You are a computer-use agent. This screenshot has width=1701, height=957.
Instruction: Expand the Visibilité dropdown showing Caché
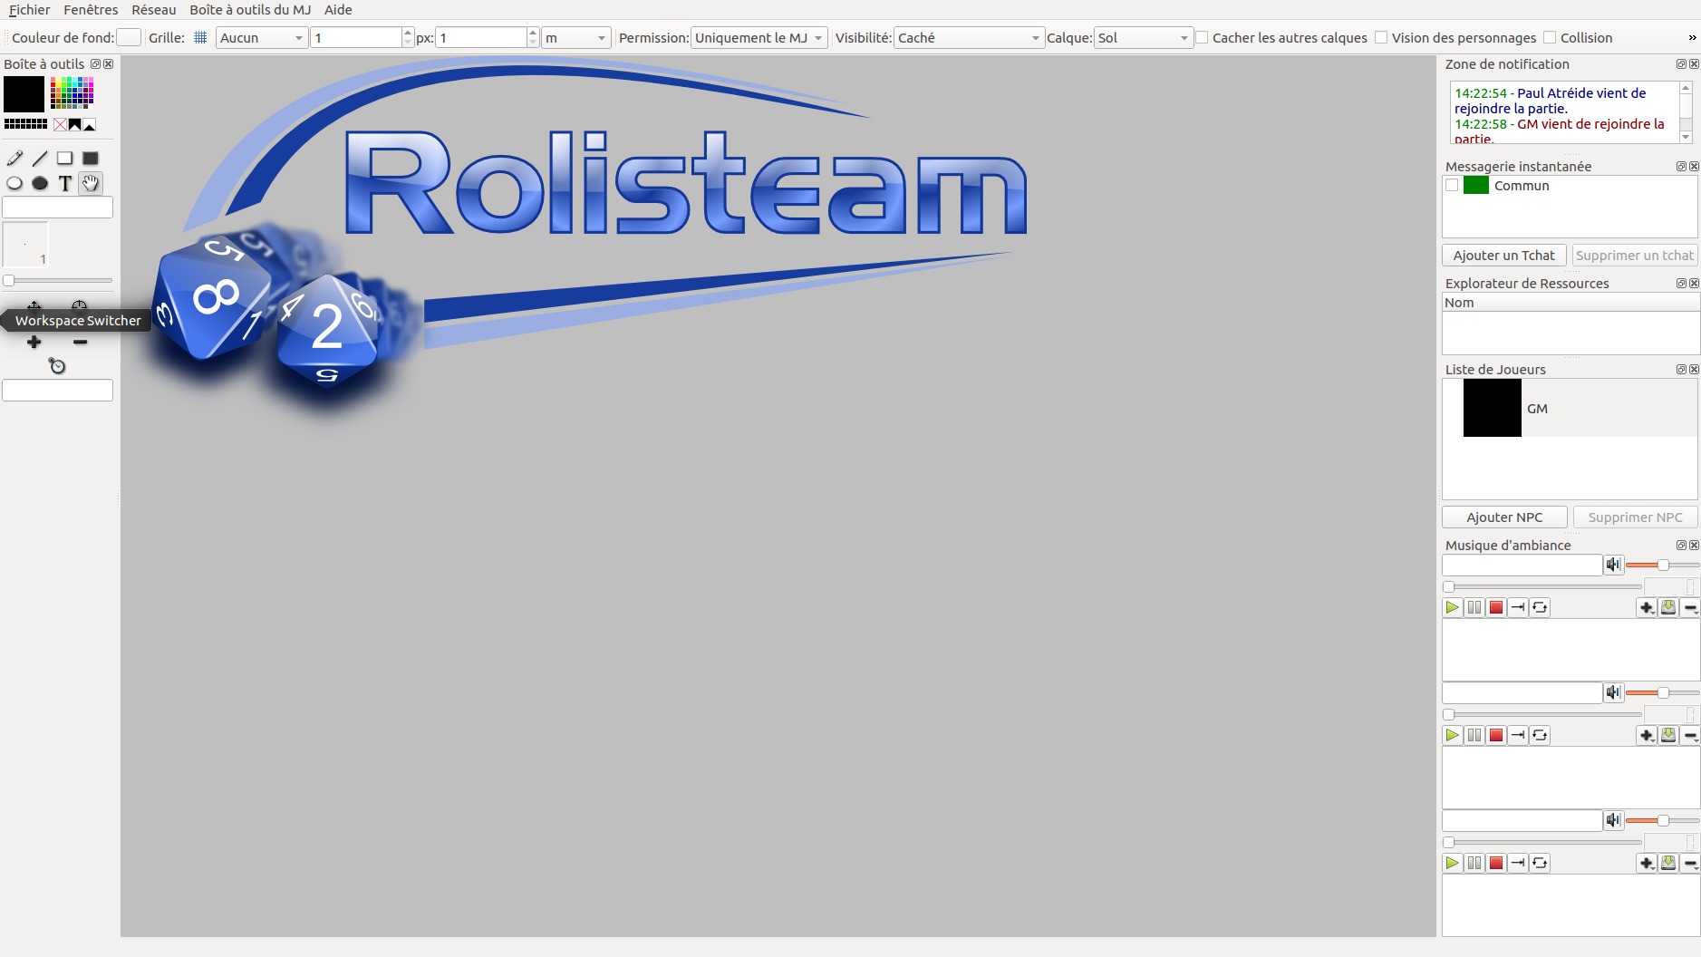tap(968, 38)
